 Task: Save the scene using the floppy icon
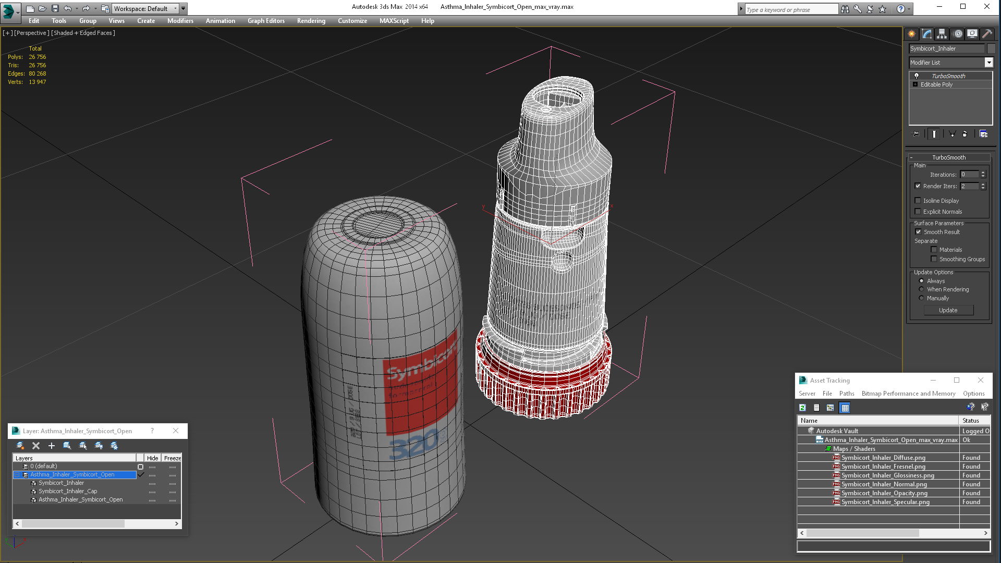coord(55,8)
